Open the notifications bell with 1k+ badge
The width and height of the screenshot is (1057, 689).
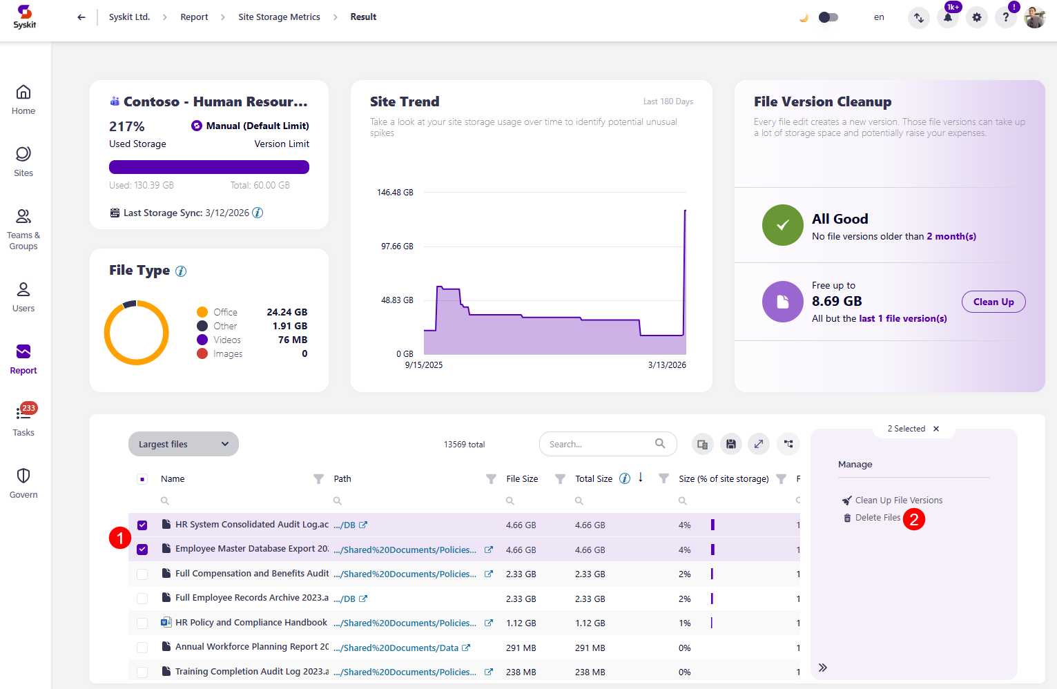click(948, 17)
